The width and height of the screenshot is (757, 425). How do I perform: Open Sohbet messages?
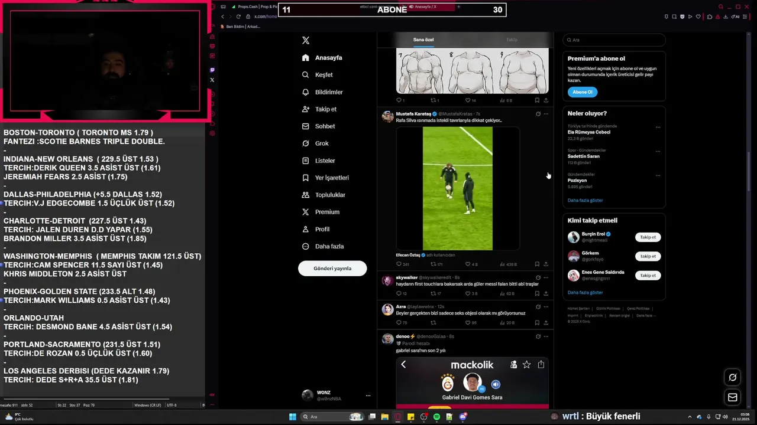pyautogui.click(x=319, y=126)
